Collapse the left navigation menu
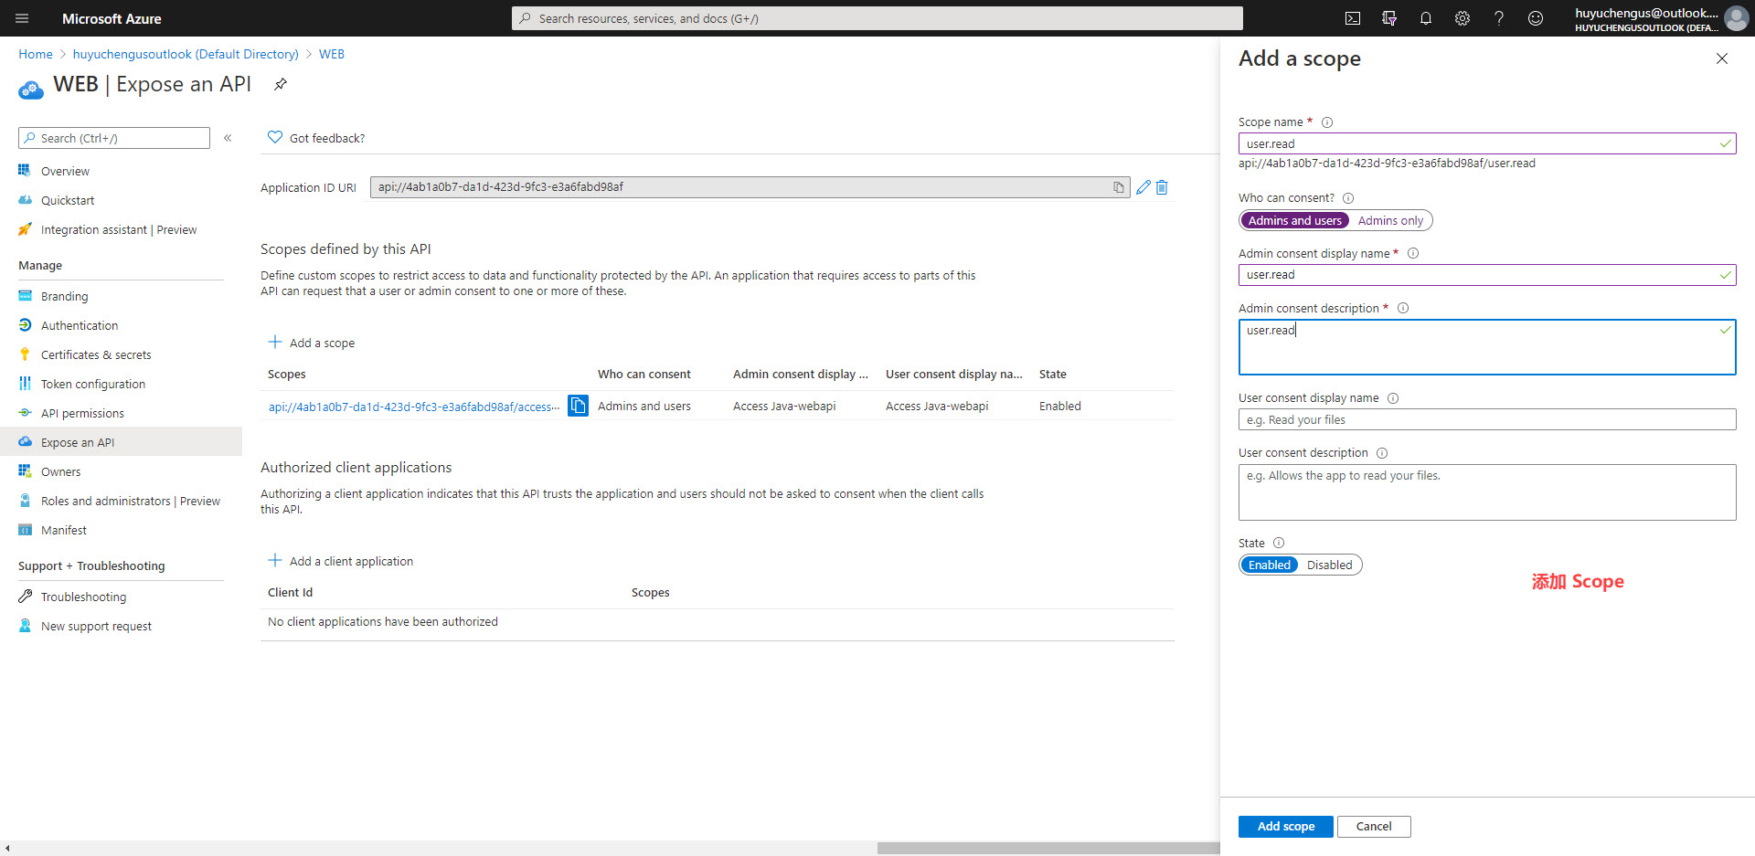This screenshot has width=1755, height=856. click(x=228, y=138)
